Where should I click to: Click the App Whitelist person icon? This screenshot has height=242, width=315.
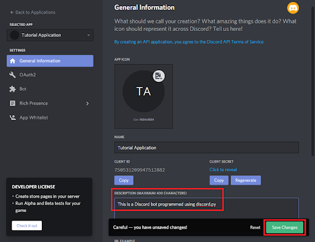(x=13, y=118)
